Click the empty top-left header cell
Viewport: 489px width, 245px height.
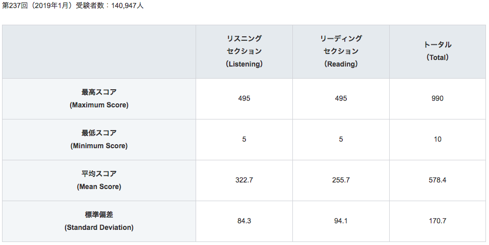point(99,51)
